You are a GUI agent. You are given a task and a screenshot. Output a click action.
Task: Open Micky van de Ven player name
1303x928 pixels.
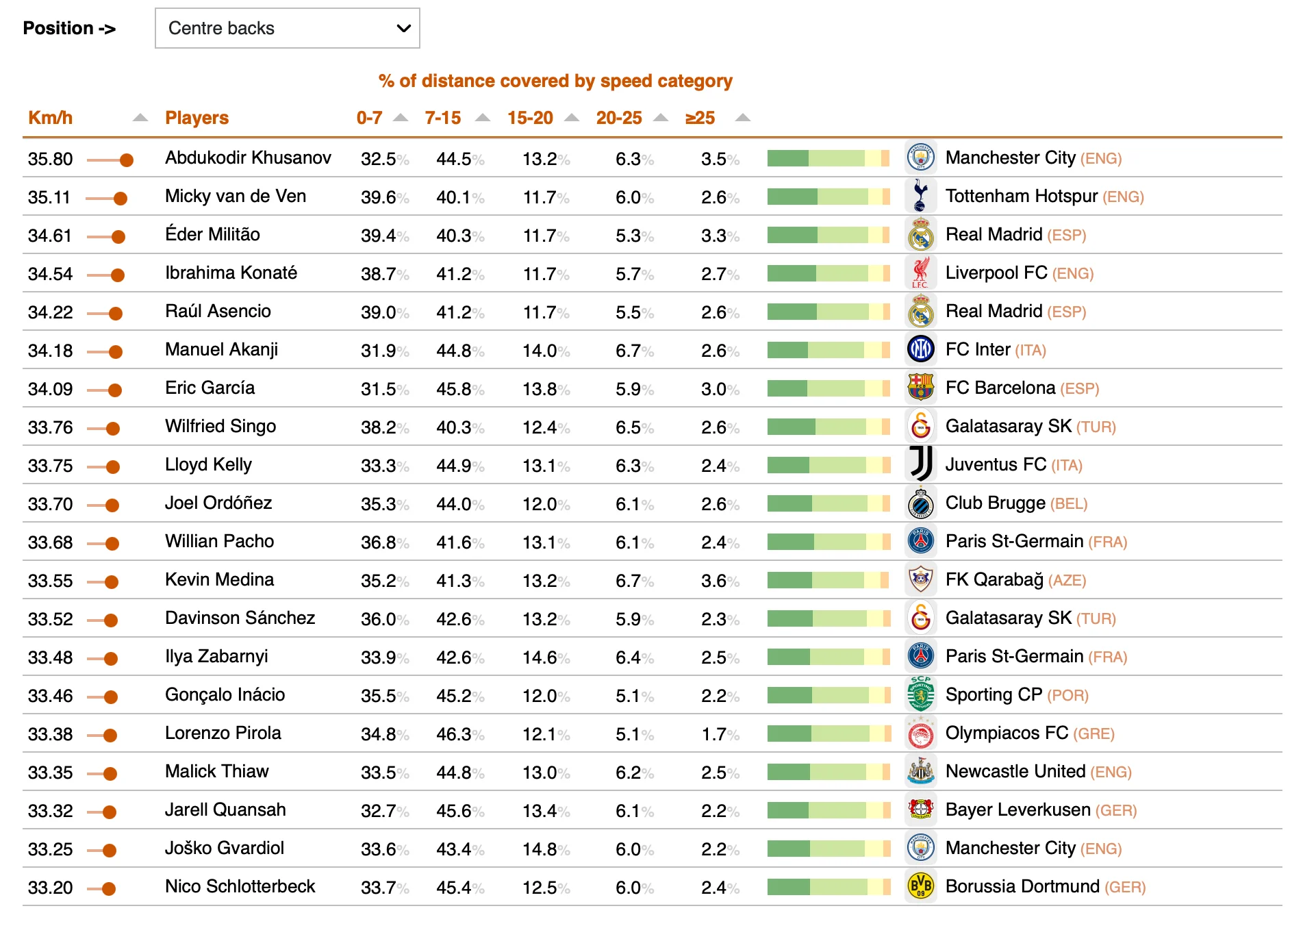(x=236, y=197)
